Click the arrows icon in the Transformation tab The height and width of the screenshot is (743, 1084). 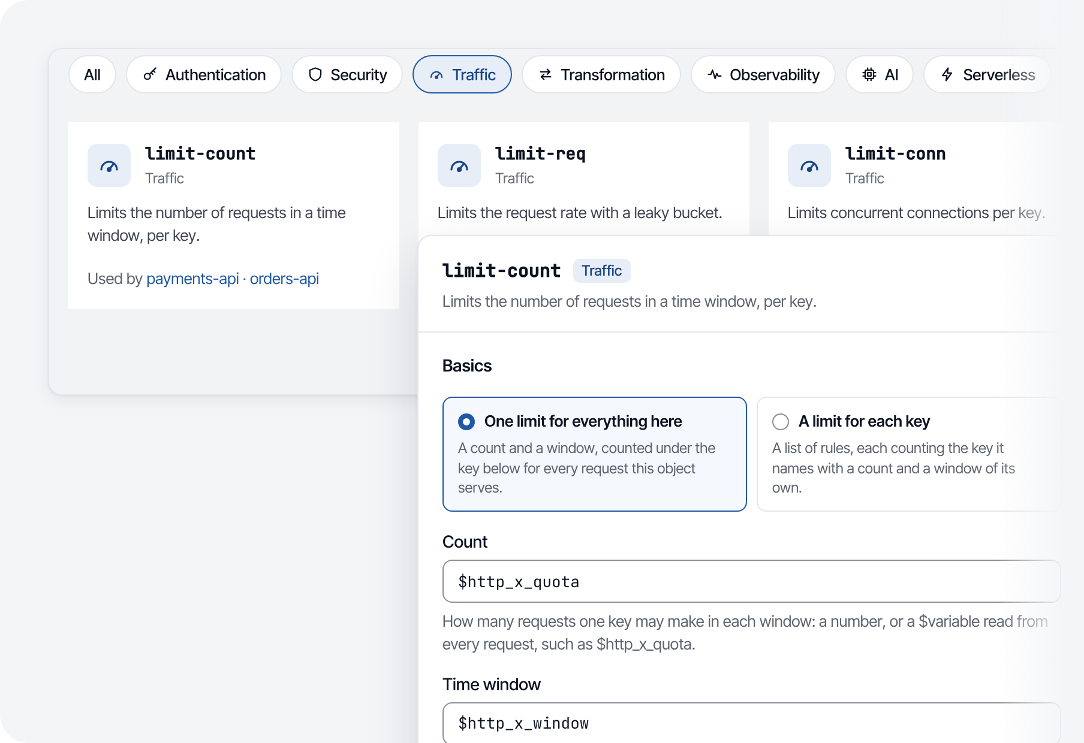click(546, 74)
